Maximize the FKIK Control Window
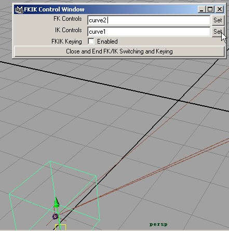This screenshot has height=231, width=229. pos(210,9)
